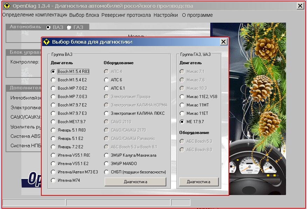The width and height of the screenshot is (307, 209).
Task: Click the Контроллер label in main window
Action: coord(25,62)
